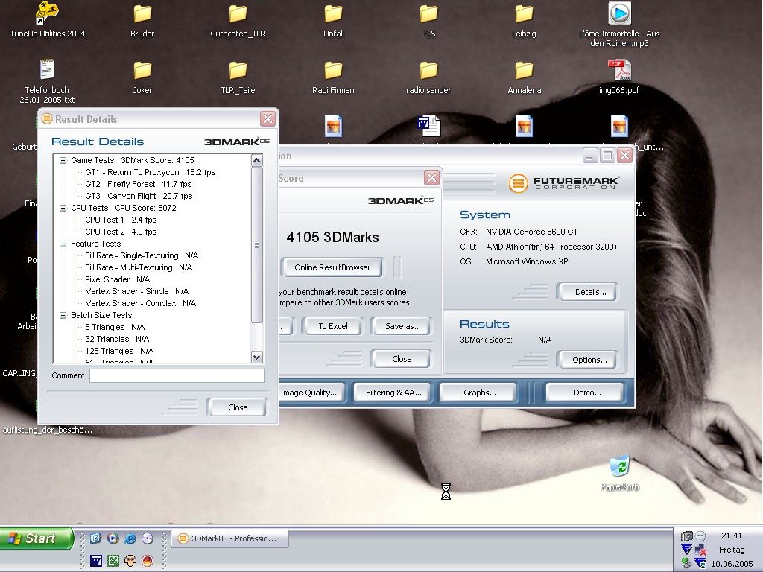Launch Windows Media Player quick launch icon
Screen dimensions: 763x572
point(113,538)
